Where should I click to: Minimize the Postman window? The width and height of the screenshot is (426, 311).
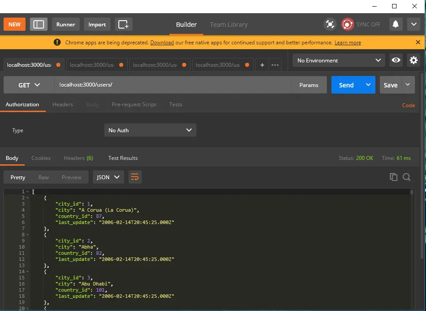point(375,6)
